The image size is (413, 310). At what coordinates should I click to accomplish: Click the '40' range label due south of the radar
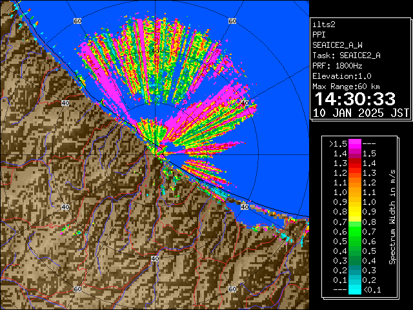(155, 259)
